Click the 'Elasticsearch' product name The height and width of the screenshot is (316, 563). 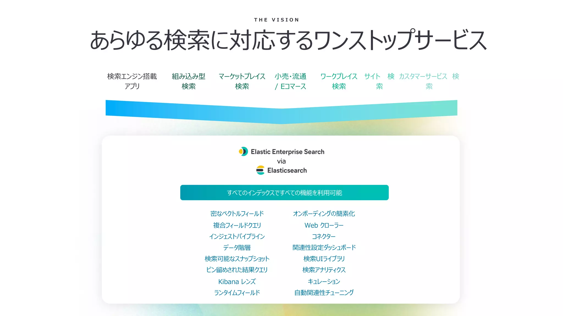click(x=287, y=170)
